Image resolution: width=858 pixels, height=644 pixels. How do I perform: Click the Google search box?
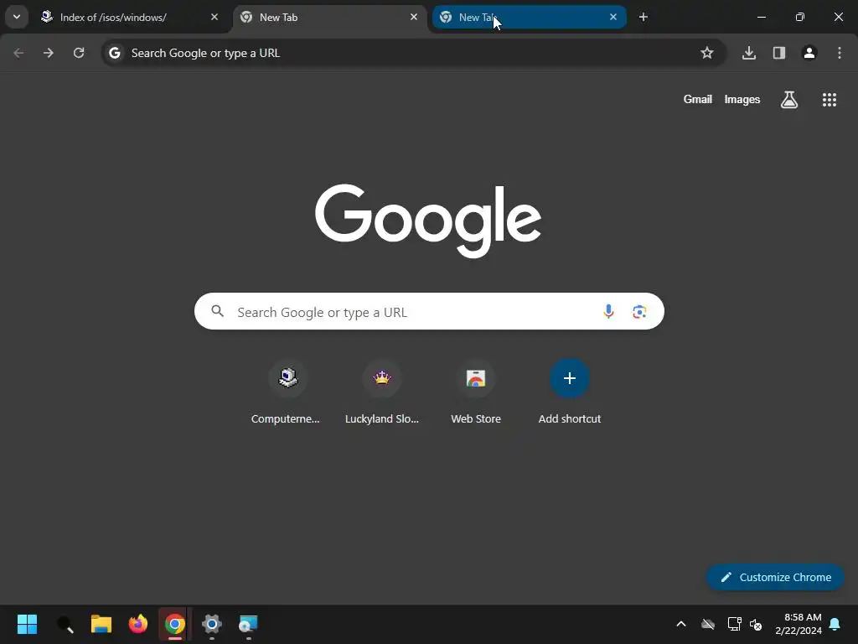(x=429, y=312)
